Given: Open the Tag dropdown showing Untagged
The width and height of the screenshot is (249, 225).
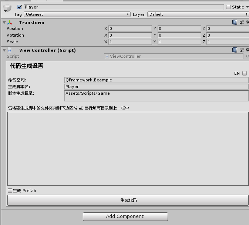Looking at the screenshot, I should pos(77,14).
